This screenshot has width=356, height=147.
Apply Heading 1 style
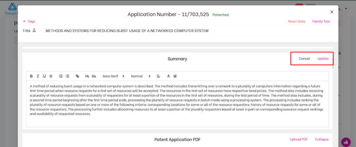pos(87,76)
